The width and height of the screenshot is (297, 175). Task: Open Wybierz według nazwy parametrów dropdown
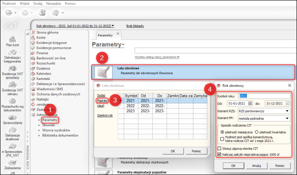pos(157,57)
